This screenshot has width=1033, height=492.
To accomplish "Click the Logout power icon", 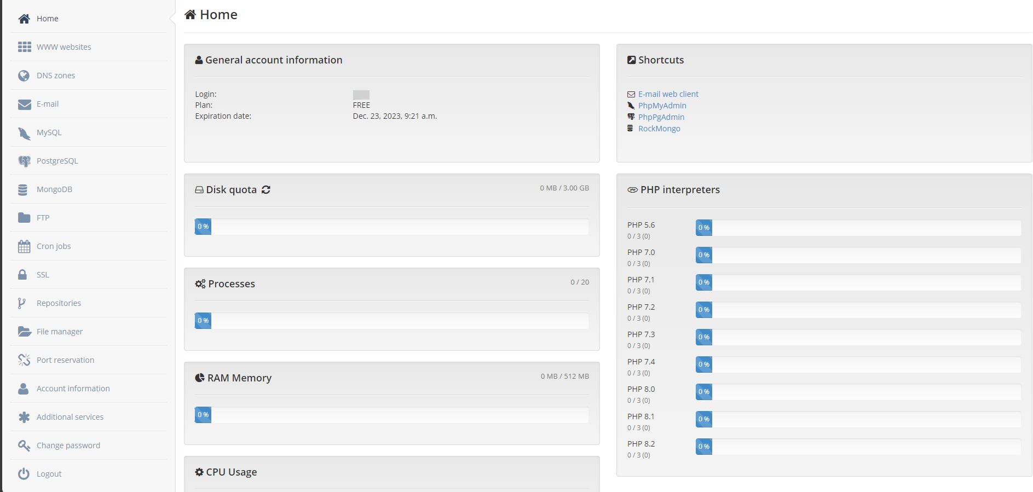I will click(x=24, y=474).
